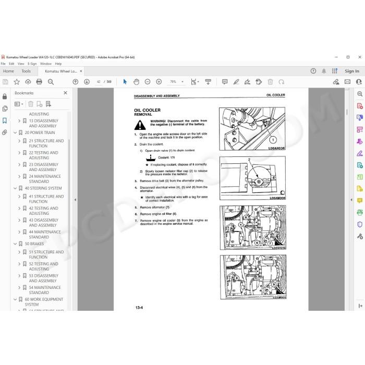This screenshot has width=365, height=365.
Task: Click the rotate/undo icon in toolbar
Action: (282, 82)
